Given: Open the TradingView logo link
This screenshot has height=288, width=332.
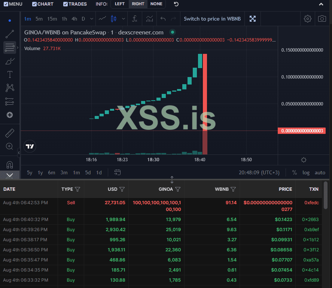Looking at the screenshot, I should click(x=30, y=146).
